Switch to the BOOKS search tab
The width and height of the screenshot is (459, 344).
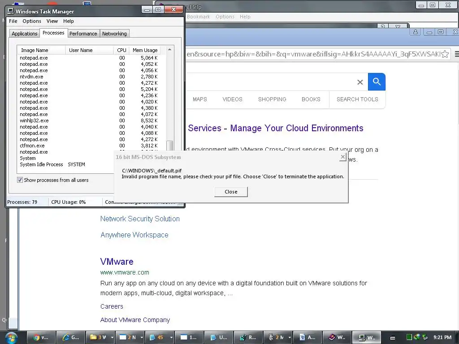[311, 99]
